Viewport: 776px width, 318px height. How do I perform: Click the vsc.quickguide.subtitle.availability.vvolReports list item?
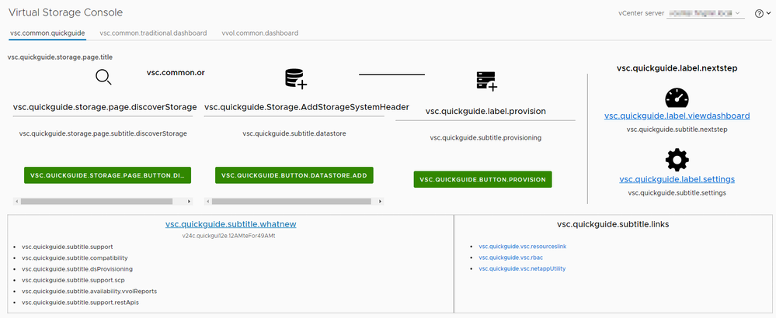coord(89,292)
